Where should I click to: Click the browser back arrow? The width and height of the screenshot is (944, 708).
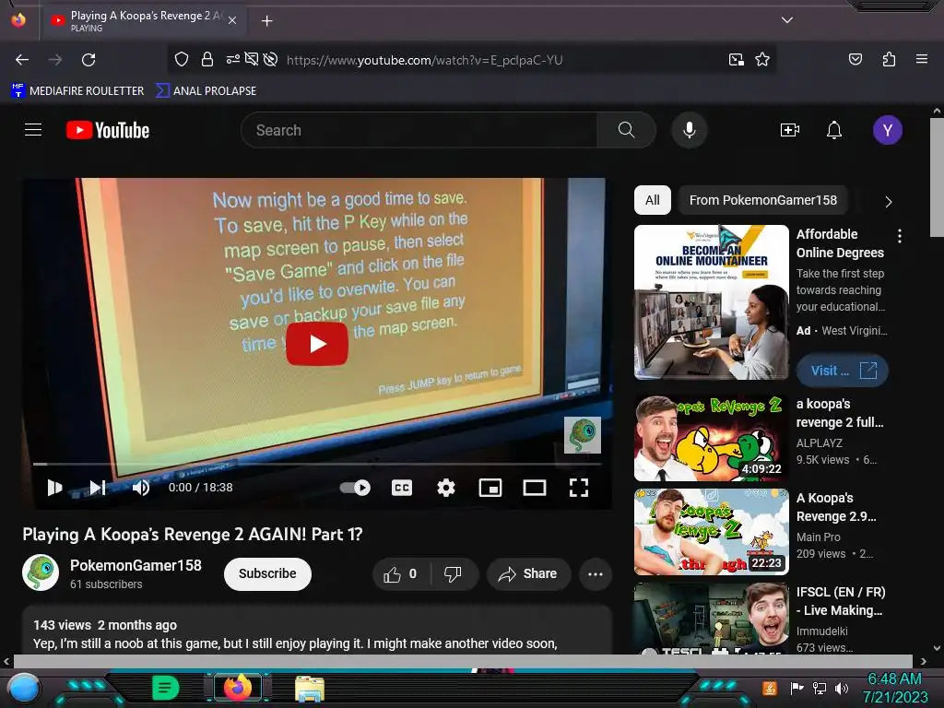tap(22, 60)
